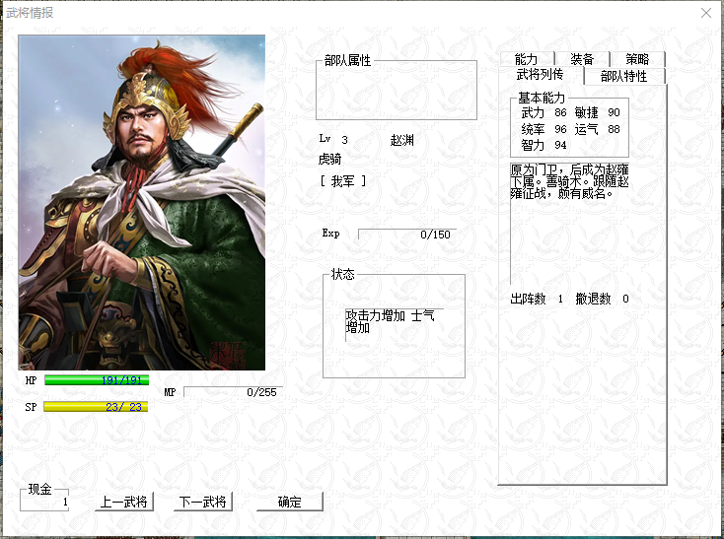Click the MP 0/255 bar
Viewport: 724px width, 539px height.
click(x=231, y=392)
